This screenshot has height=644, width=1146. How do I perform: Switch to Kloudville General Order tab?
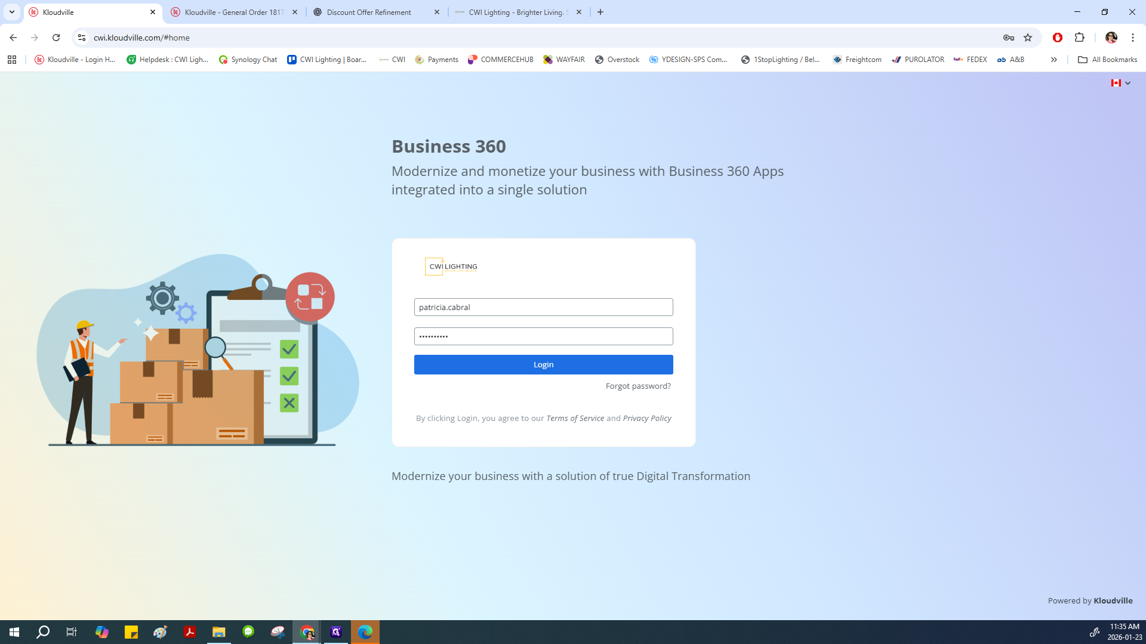[x=234, y=12]
